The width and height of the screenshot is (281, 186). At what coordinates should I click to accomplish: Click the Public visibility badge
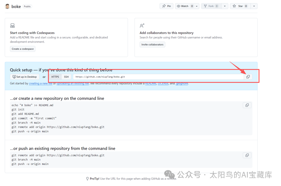pos(27,7)
